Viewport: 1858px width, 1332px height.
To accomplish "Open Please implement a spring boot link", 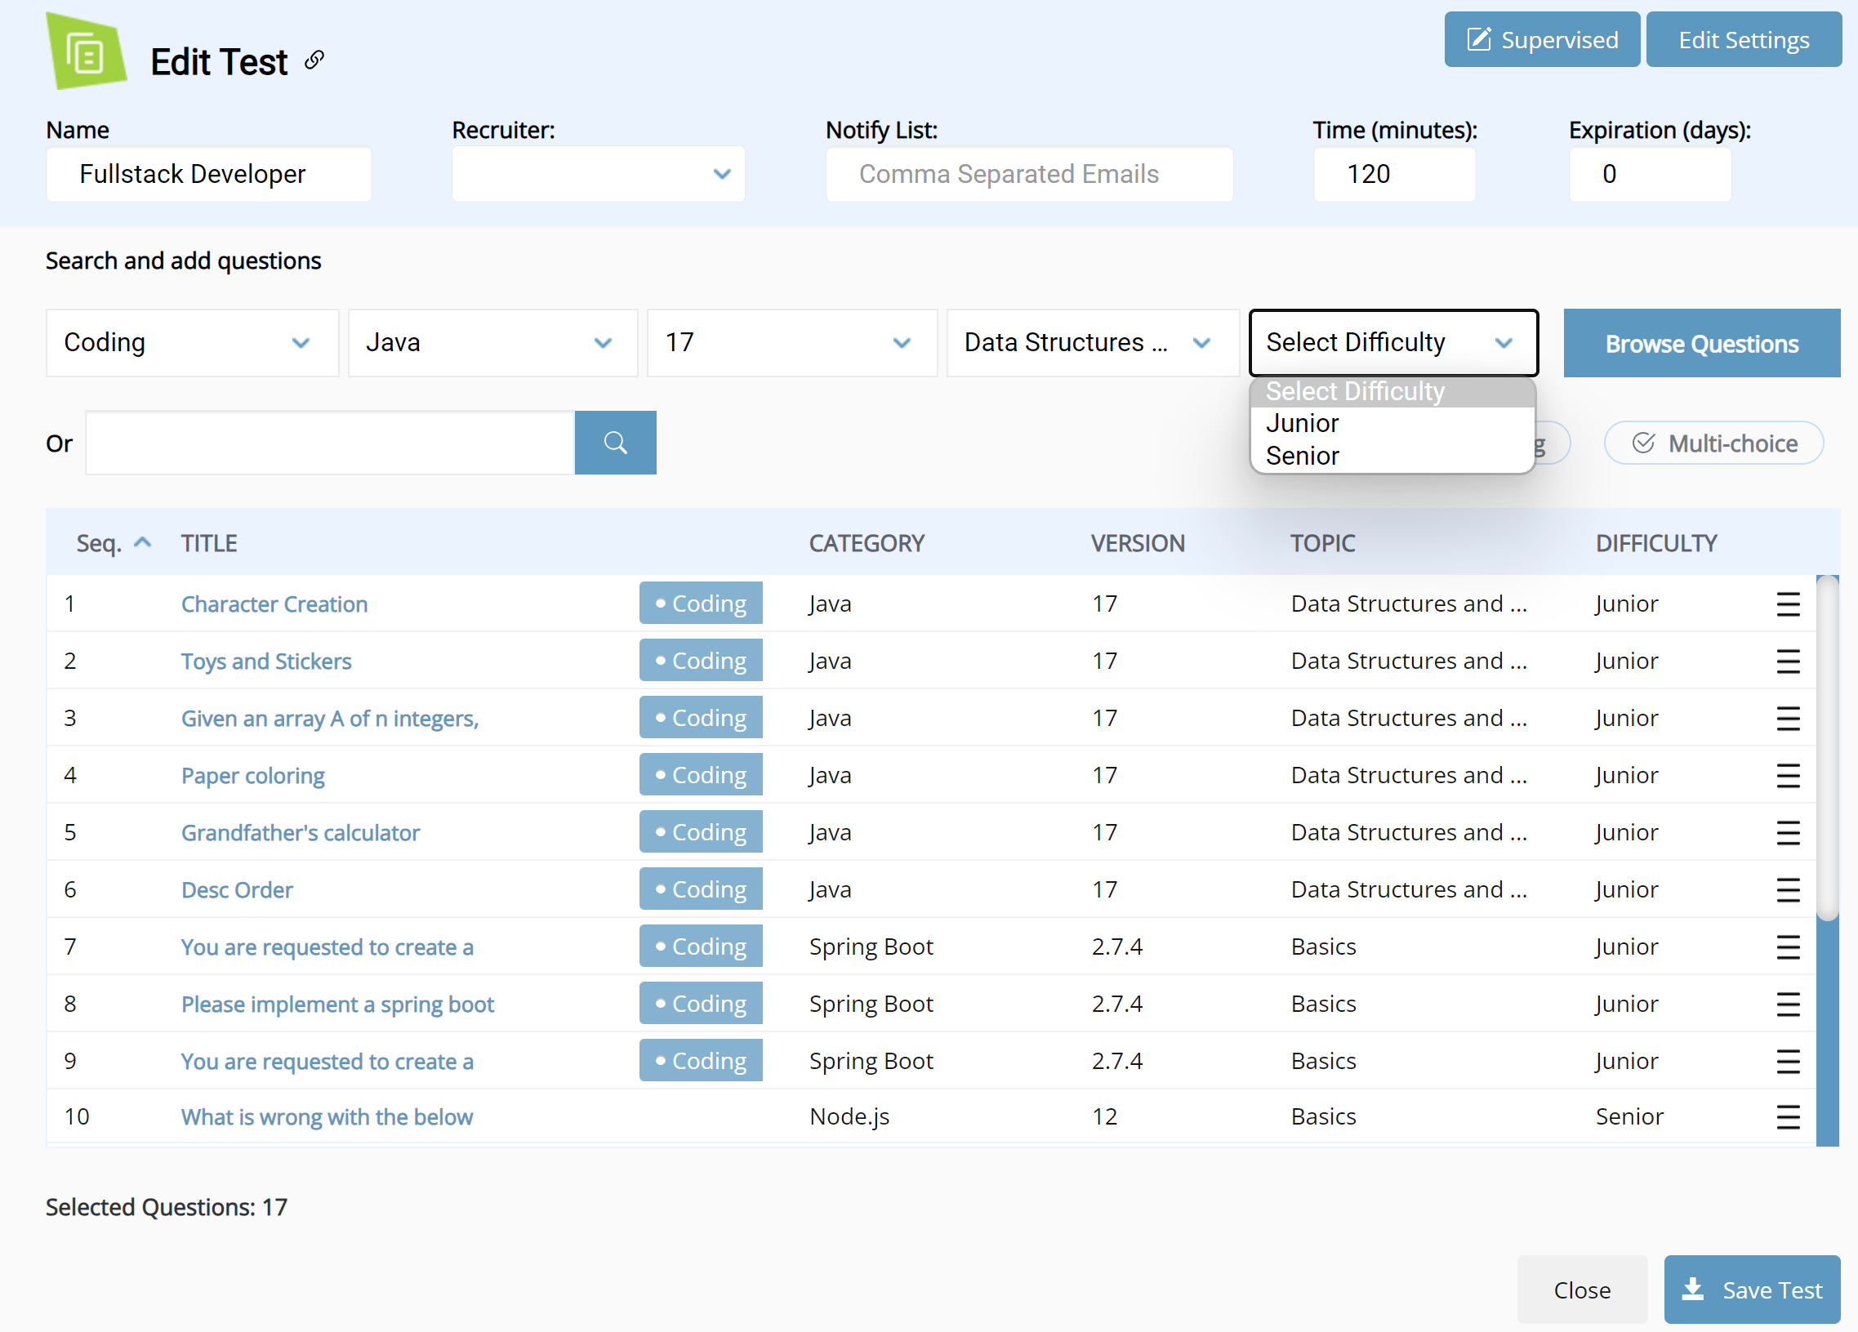I will coord(337,1005).
